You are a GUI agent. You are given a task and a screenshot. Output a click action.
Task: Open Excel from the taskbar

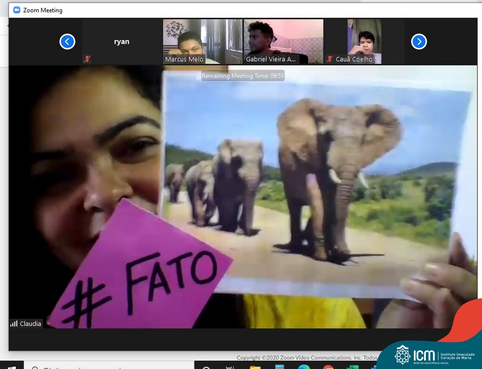pos(352,367)
